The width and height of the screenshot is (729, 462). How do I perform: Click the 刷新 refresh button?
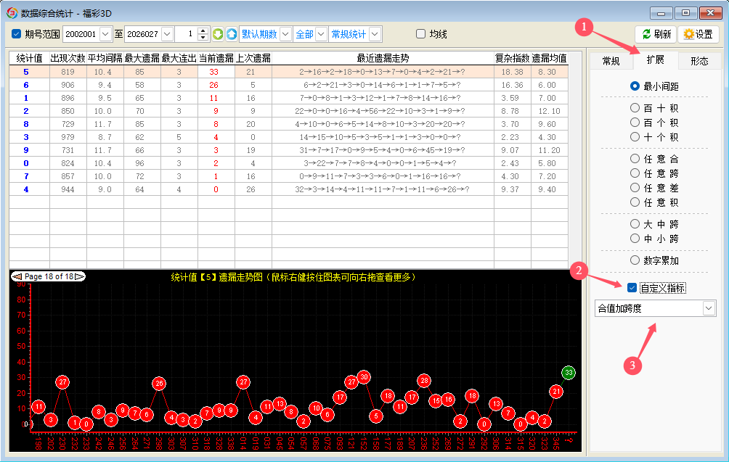click(656, 34)
